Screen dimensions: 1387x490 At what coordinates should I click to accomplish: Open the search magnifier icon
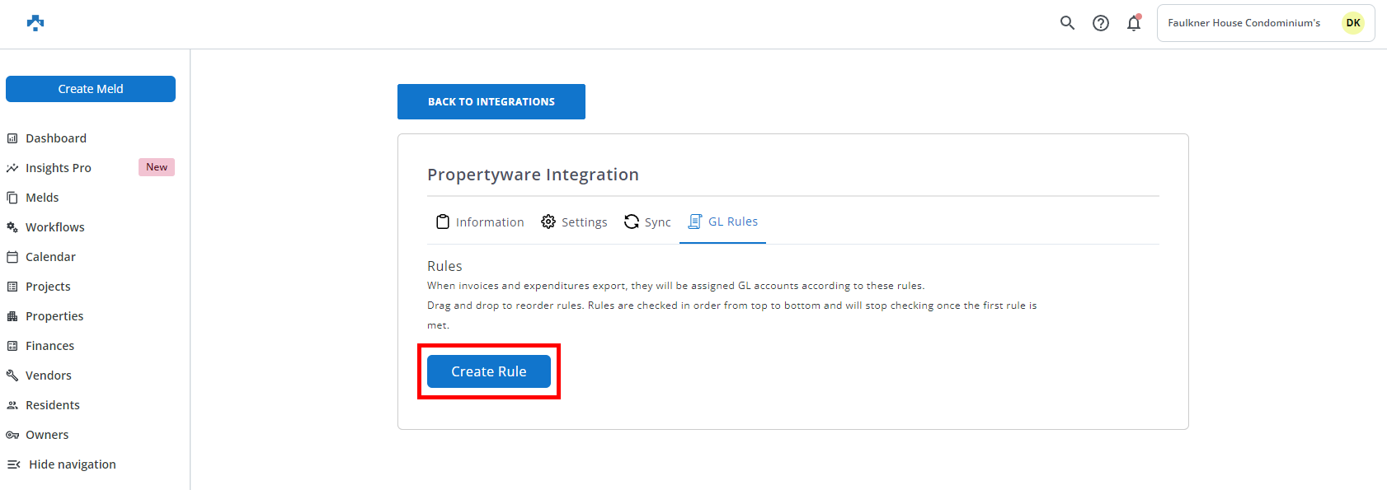point(1067,23)
